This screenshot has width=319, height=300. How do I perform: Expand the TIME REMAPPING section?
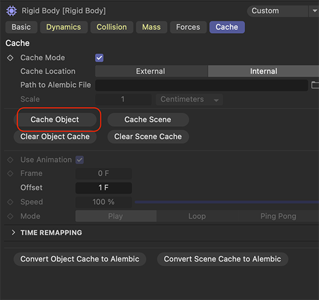point(13,233)
